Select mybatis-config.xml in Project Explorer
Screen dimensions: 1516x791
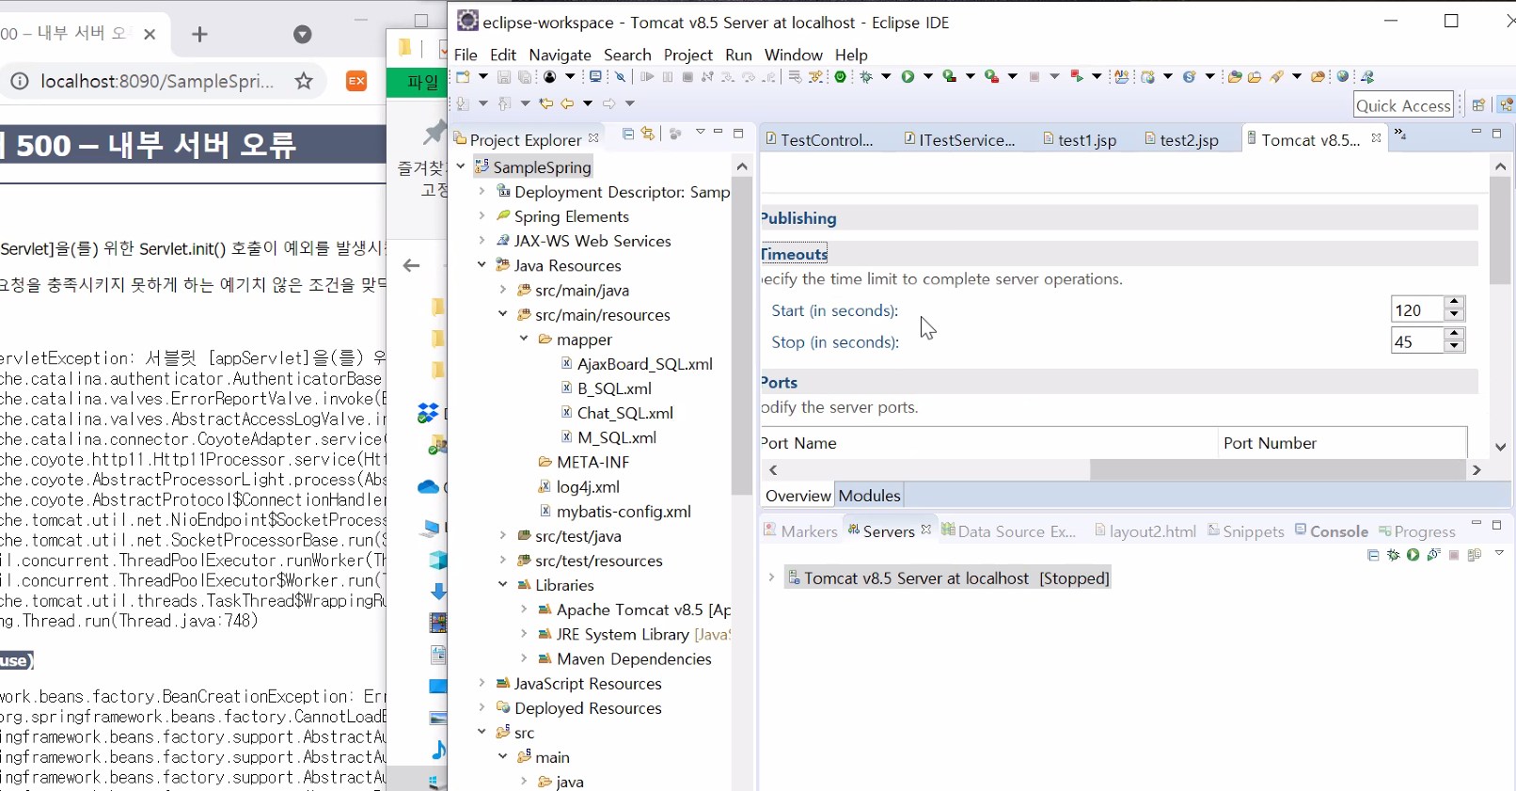(x=624, y=512)
